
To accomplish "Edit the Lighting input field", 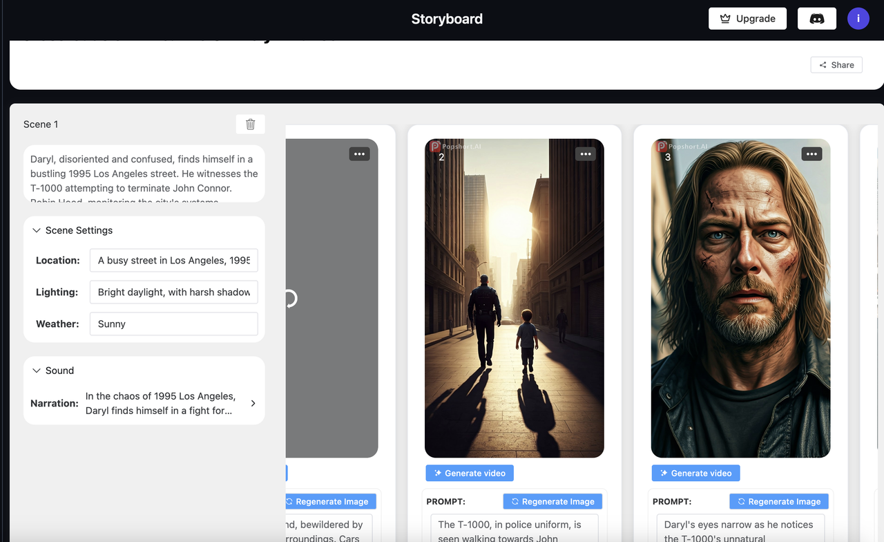I will tap(173, 292).
